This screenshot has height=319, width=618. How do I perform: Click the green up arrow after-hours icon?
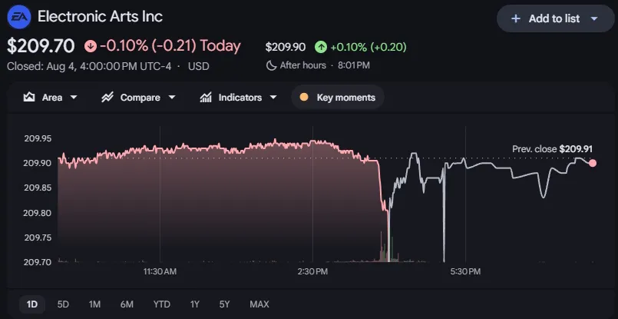[x=321, y=48]
